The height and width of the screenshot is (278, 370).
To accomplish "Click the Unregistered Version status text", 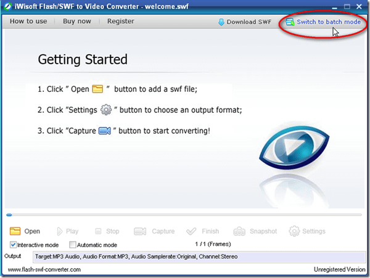I will click(339, 269).
